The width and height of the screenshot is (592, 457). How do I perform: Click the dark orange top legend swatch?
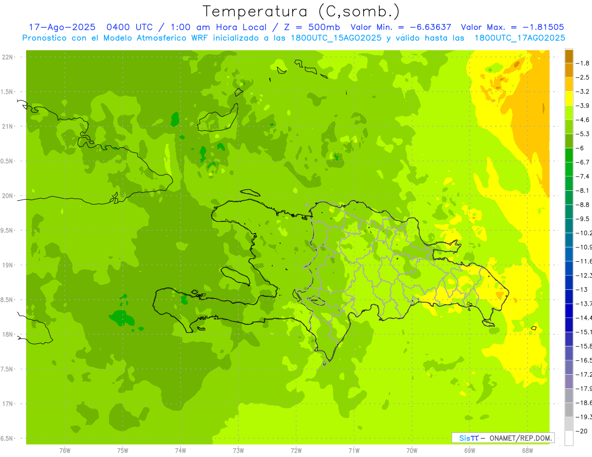(x=569, y=56)
